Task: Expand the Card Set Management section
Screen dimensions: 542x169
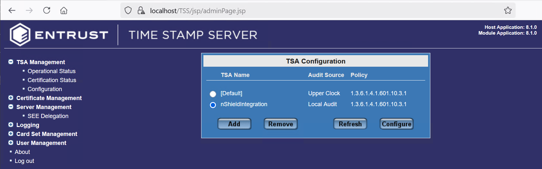Action: coord(11,134)
